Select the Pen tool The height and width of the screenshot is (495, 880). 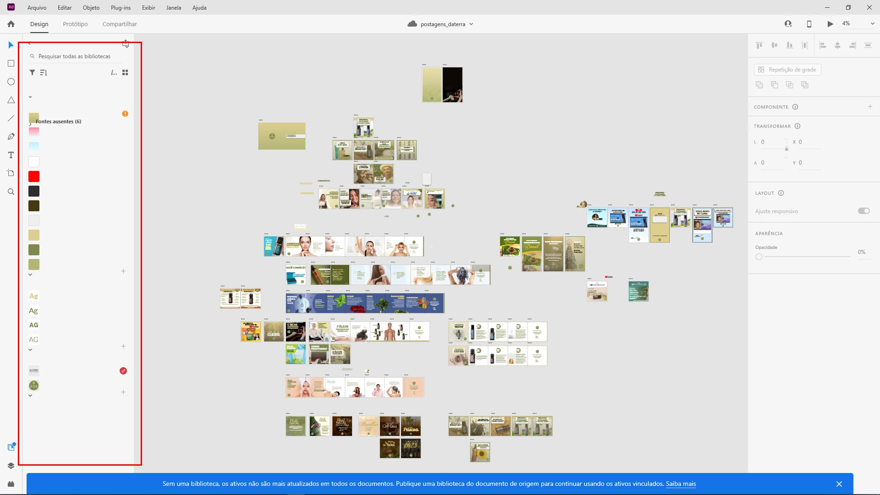11,137
